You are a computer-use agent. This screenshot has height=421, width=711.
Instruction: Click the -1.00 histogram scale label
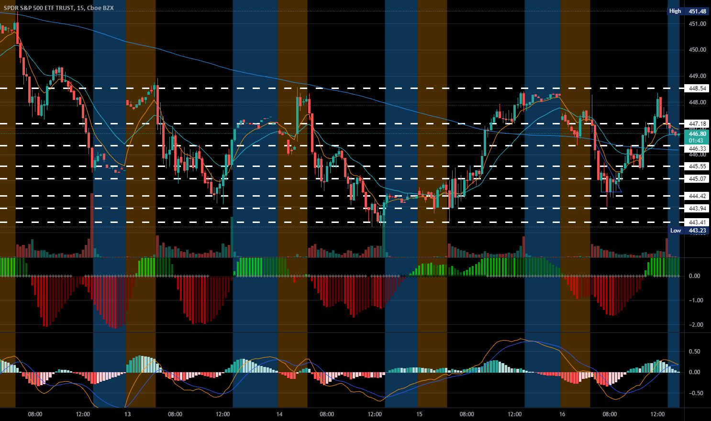point(695,300)
